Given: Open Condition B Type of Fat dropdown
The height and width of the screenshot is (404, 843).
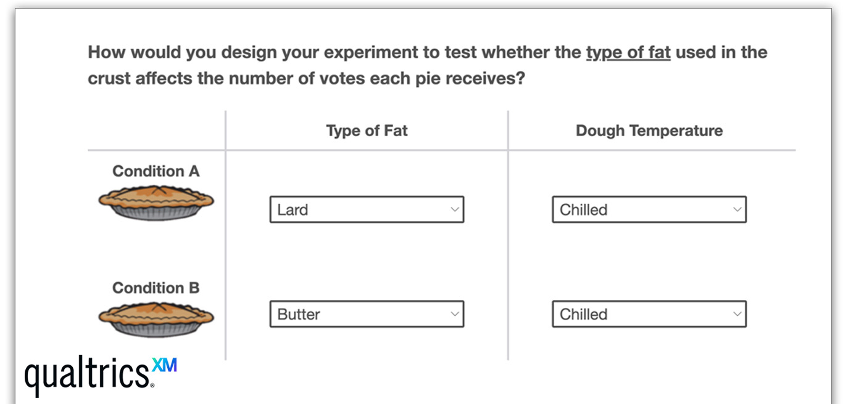Looking at the screenshot, I should tap(367, 314).
